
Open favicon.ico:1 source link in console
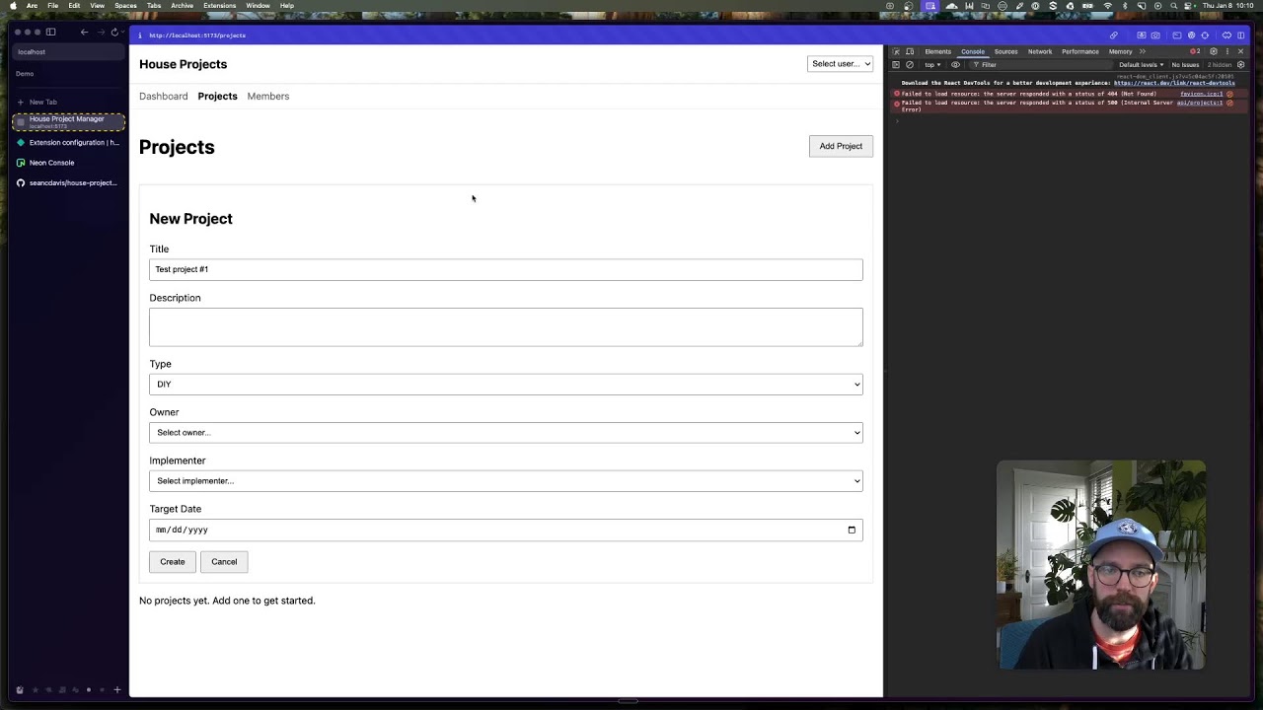click(x=1202, y=94)
